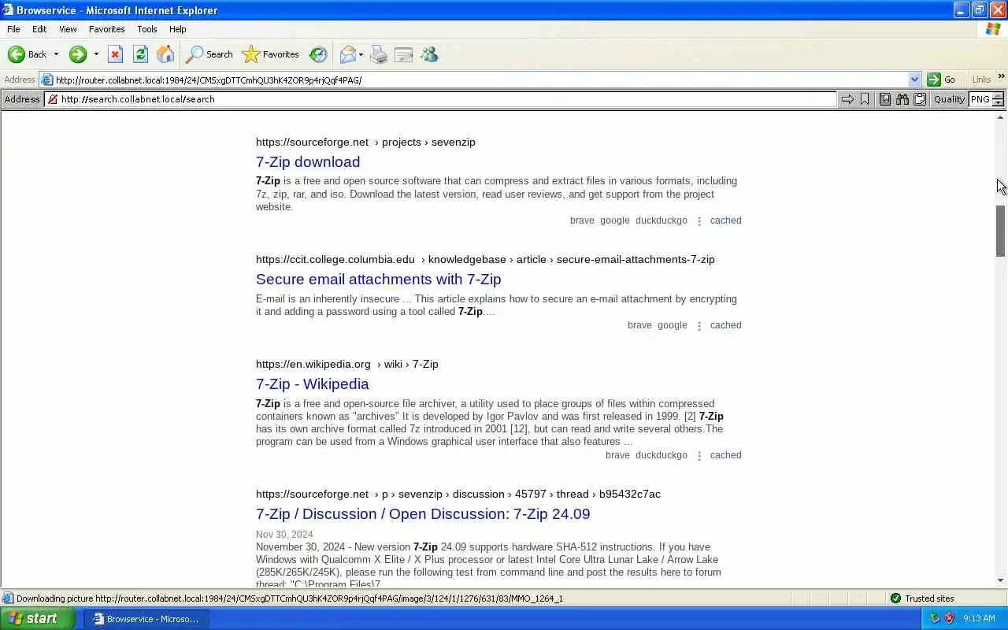The height and width of the screenshot is (630, 1008).
Task: Expand the IE address bar dropdown
Action: pos(914,80)
